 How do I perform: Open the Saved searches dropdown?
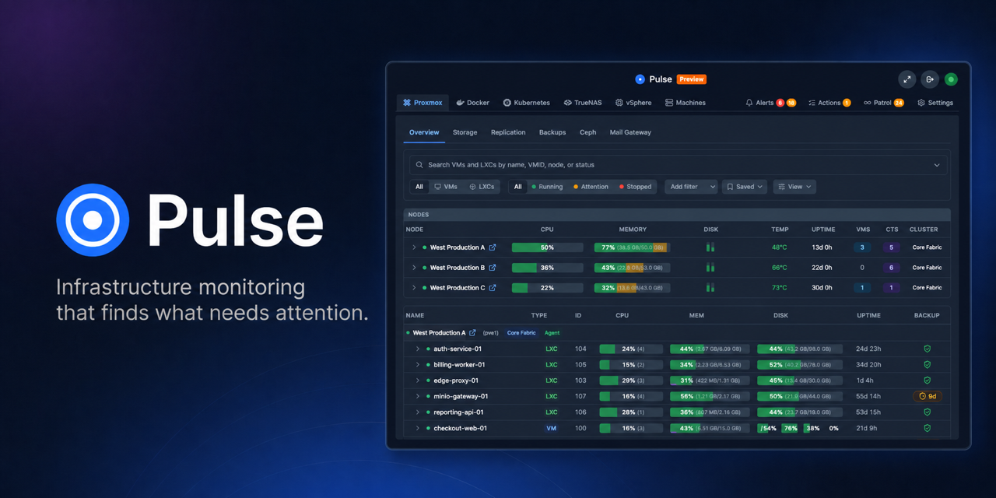coord(745,187)
